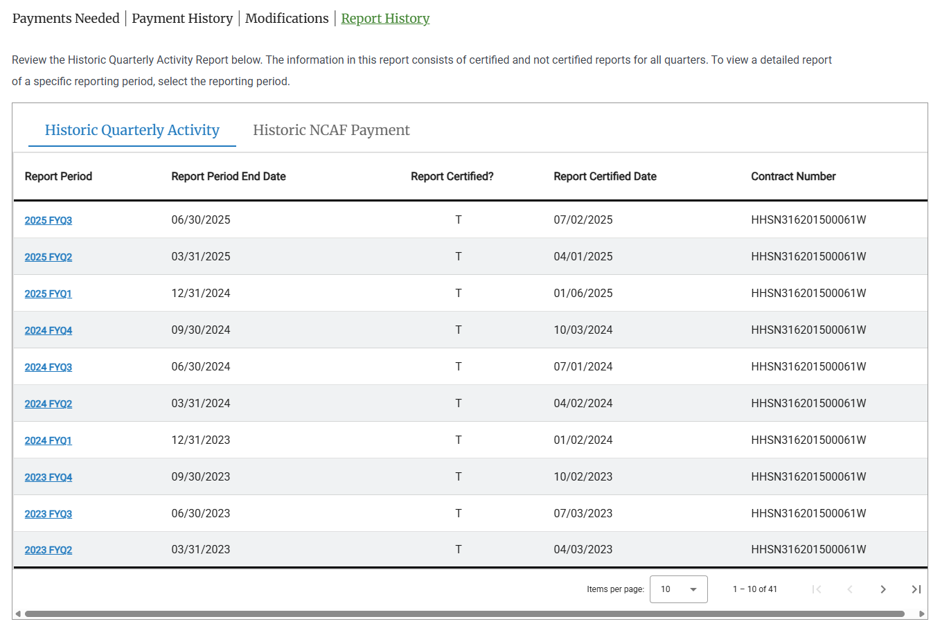Switch to the Historic NCAF Payment tab
The image size is (940, 626).
(x=331, y=130)
